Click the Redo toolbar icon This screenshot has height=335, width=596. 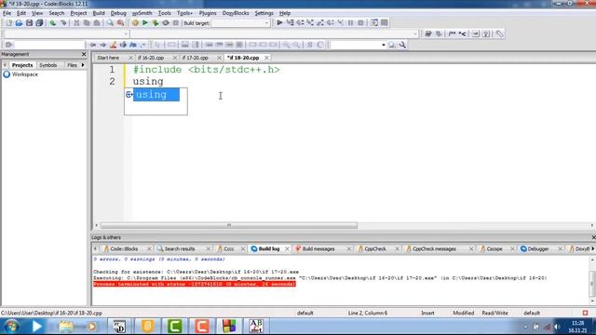pos(63,22)
